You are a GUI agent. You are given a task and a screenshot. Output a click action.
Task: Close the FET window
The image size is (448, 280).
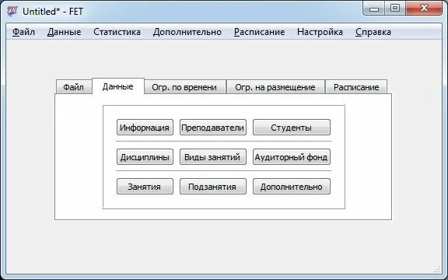424,9
